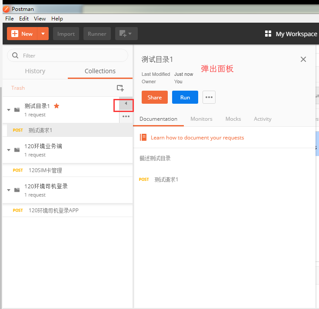Unstar the 测试目录1 collection
Image resolution: width=319 pixels, height=309 pixels.
[x=56, y=106]
